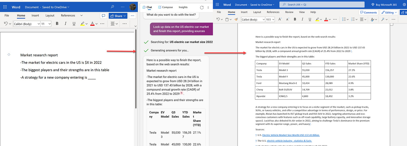Open the Help tab in right Word window

point(313,12)
